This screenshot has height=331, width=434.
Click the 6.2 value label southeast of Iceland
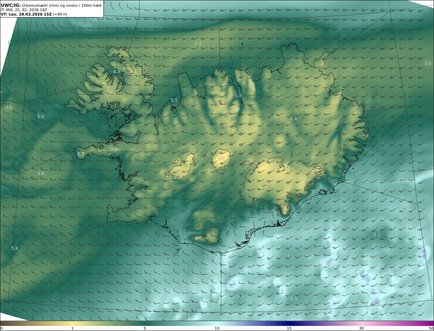(x=377, y=235)
